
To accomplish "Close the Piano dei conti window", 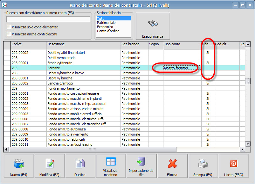I will pos(250,5).
